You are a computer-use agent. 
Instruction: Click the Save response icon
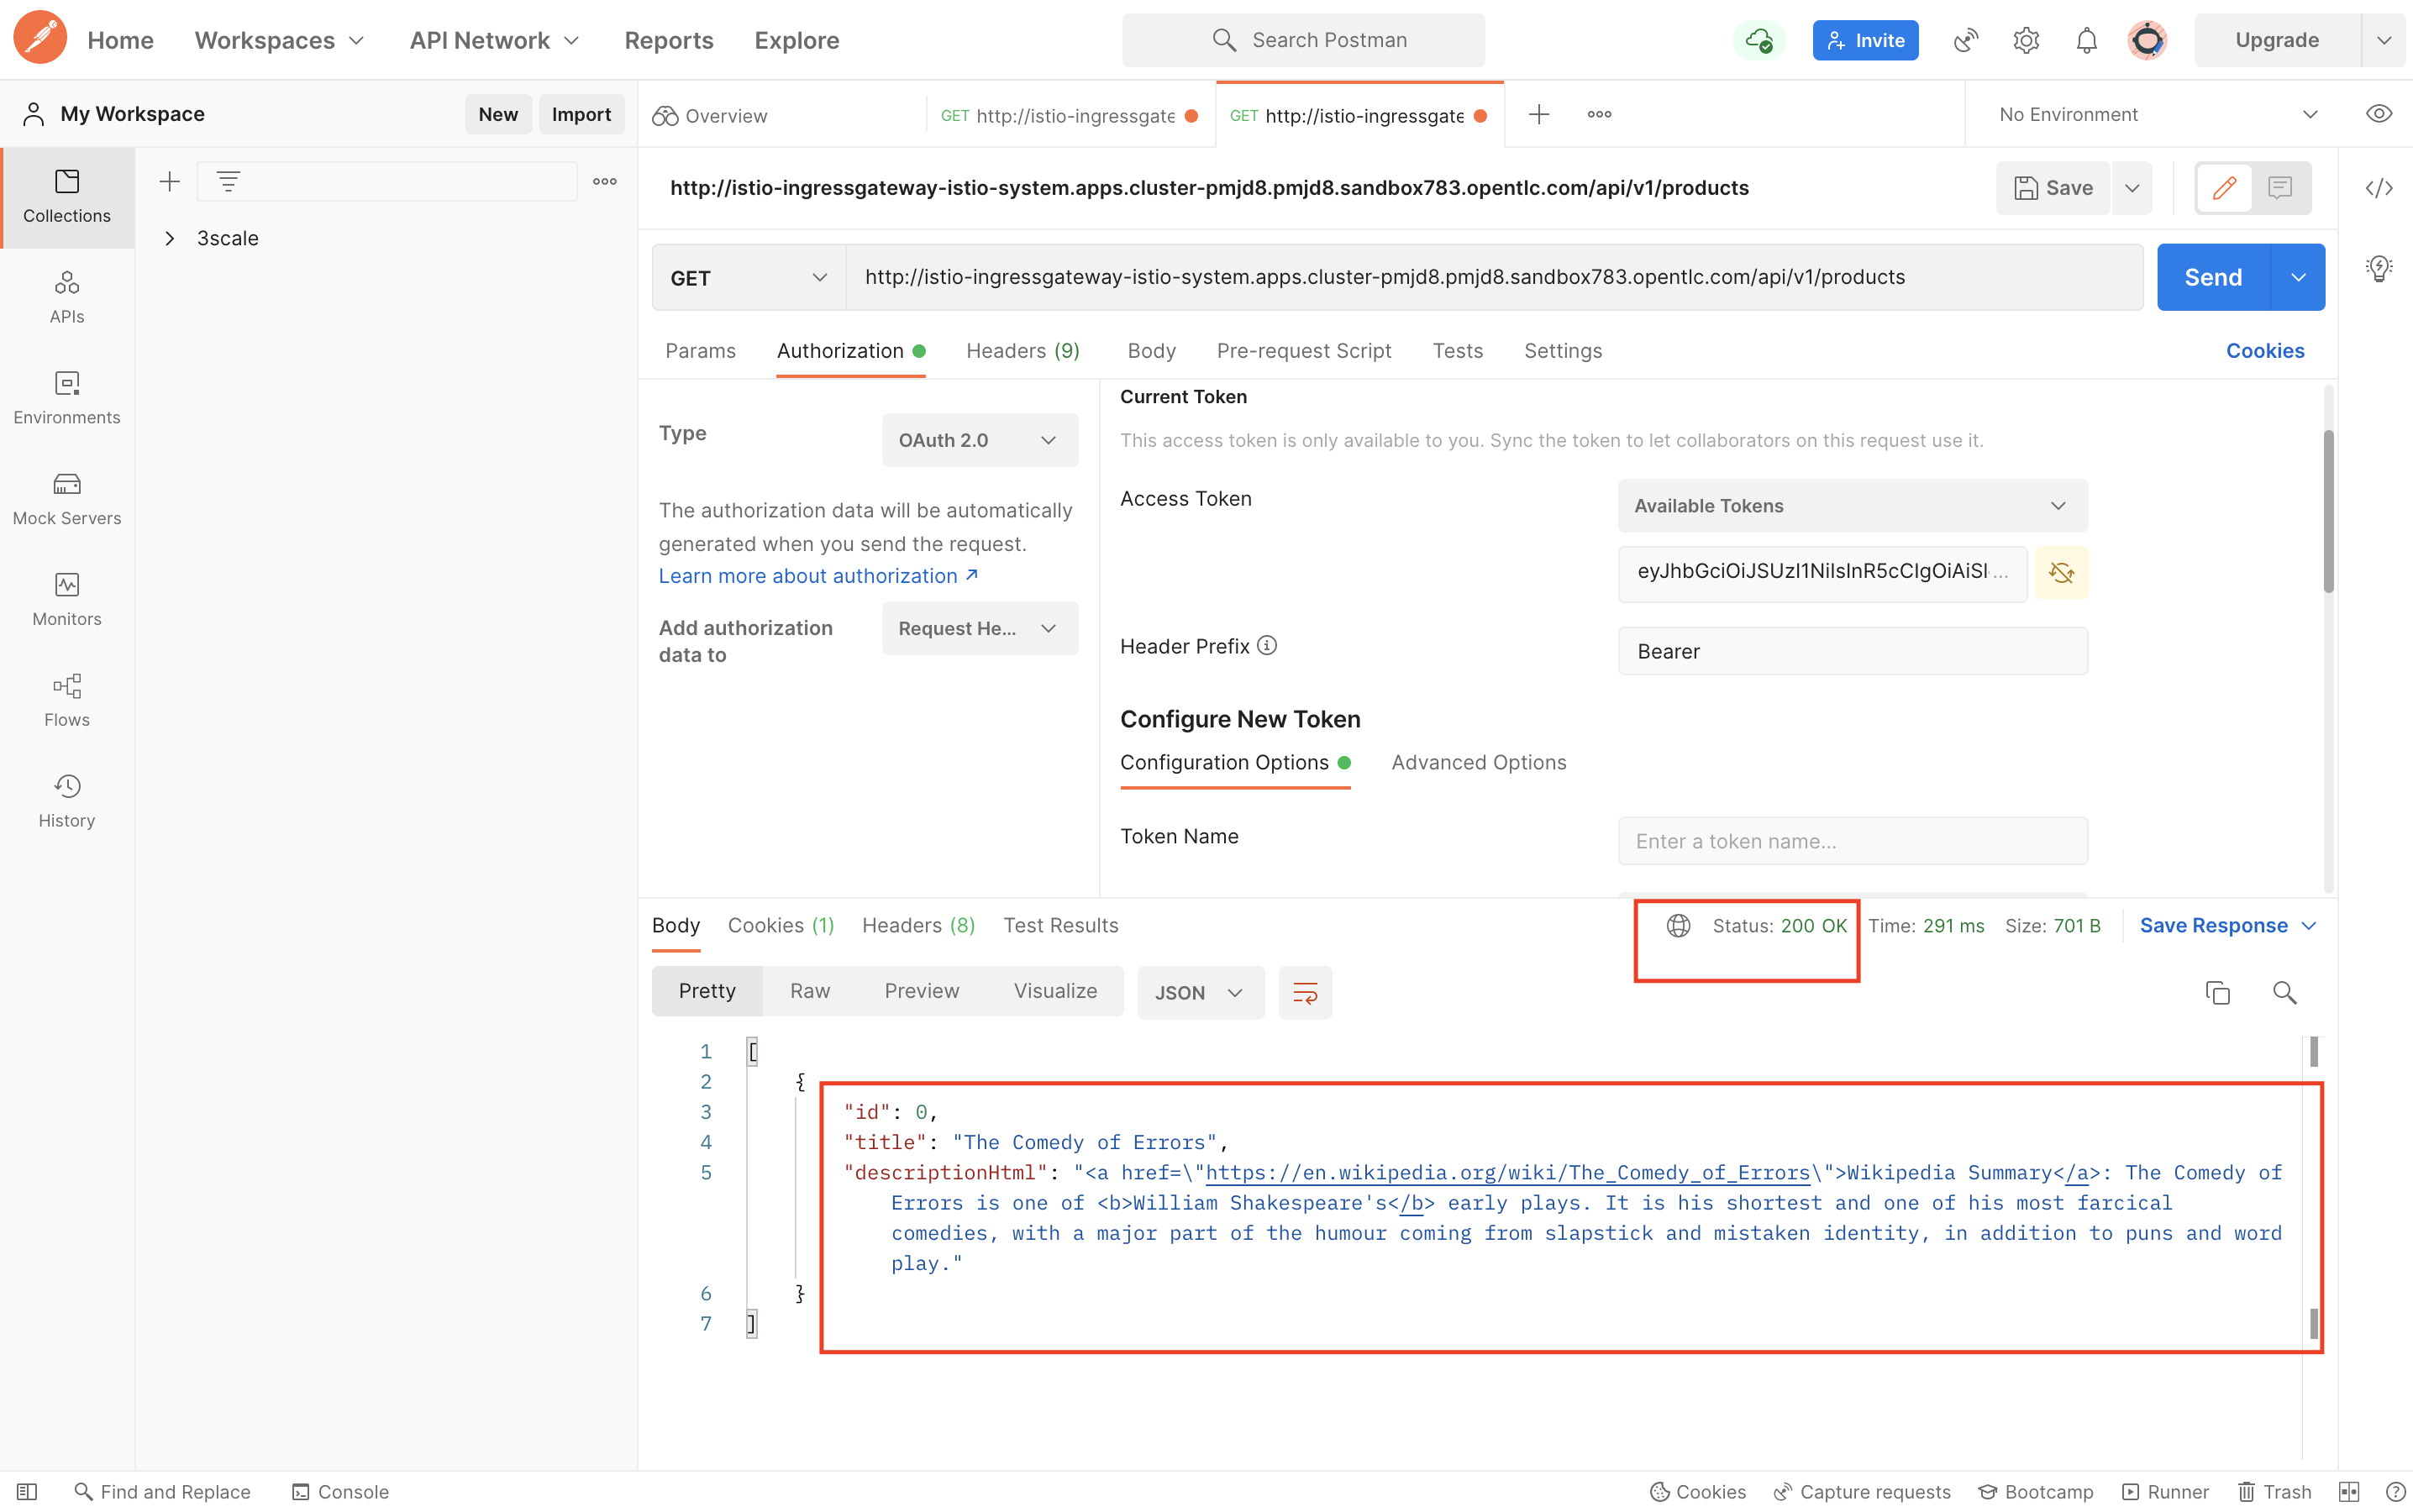2228,925
